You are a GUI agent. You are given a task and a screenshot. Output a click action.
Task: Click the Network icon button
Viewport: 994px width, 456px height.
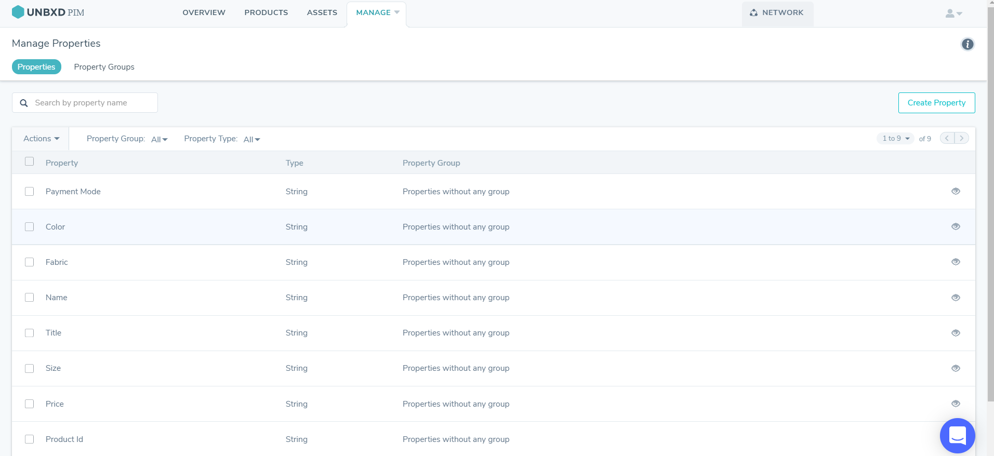click(x=777, y=12)
